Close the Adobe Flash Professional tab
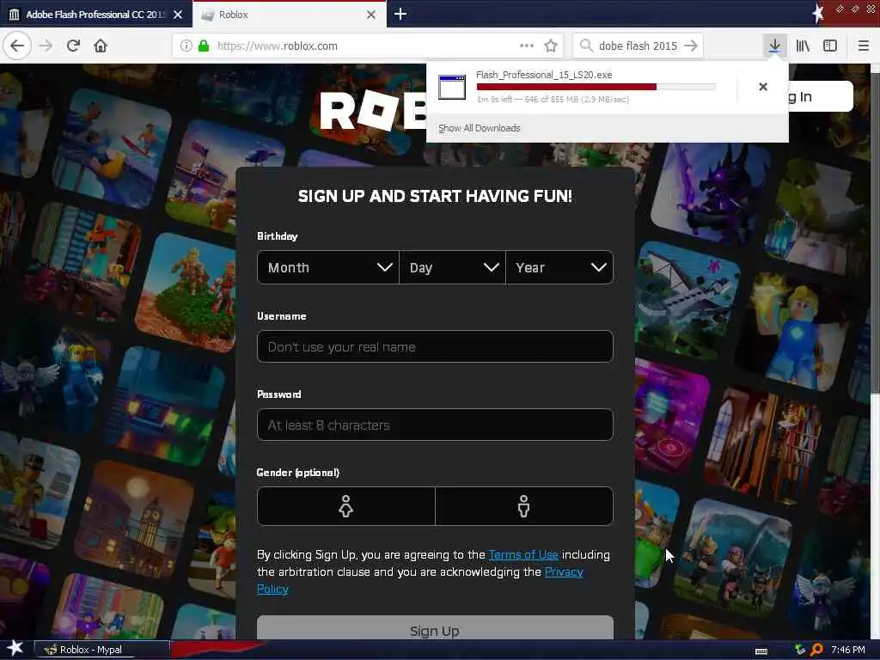Screen dimensions: 880x660 tap(178, 15)
